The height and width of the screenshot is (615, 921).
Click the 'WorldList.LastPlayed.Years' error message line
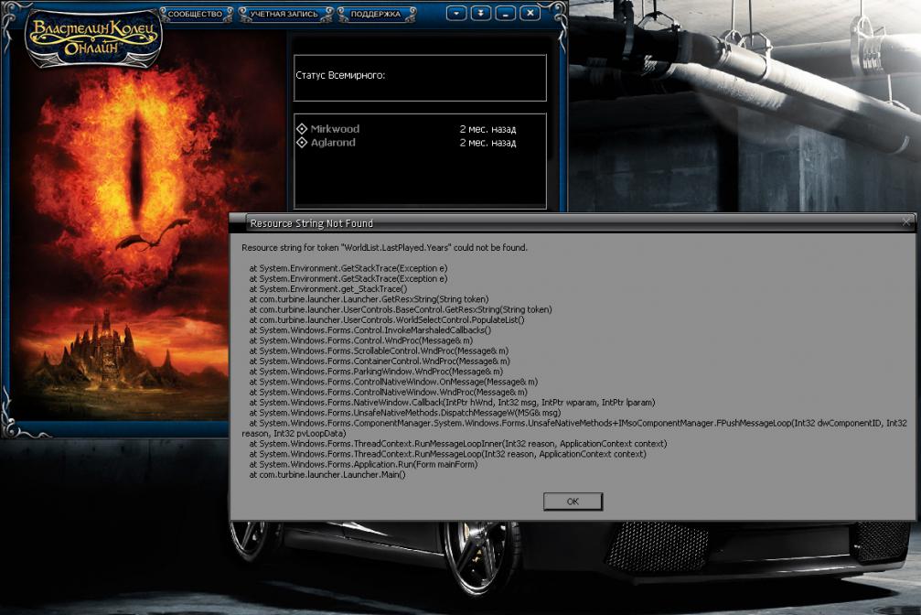tap(385, 247)
